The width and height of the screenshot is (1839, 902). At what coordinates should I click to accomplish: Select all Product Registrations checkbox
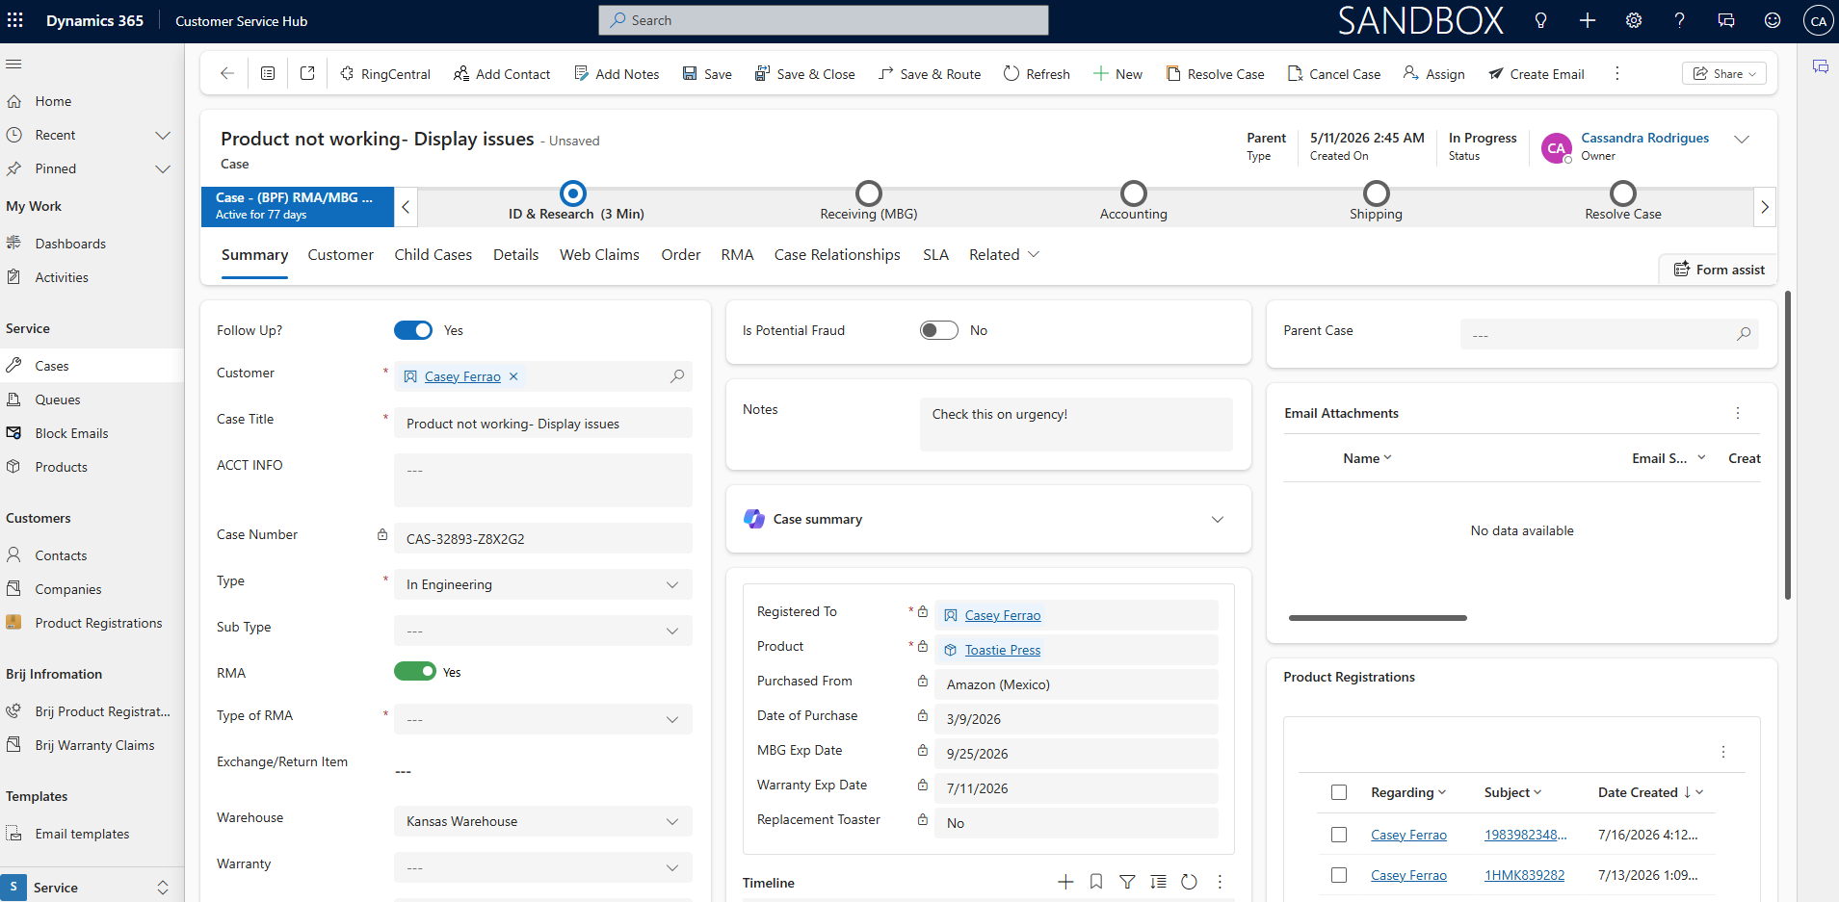[1339, 792]
